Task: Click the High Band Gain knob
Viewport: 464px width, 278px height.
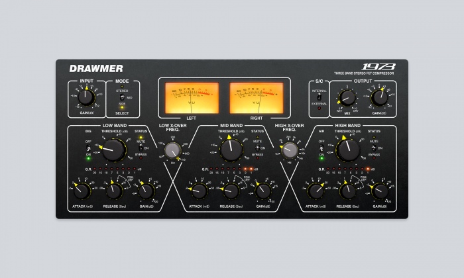Action: pyautogui.click(x=380, y=191)
